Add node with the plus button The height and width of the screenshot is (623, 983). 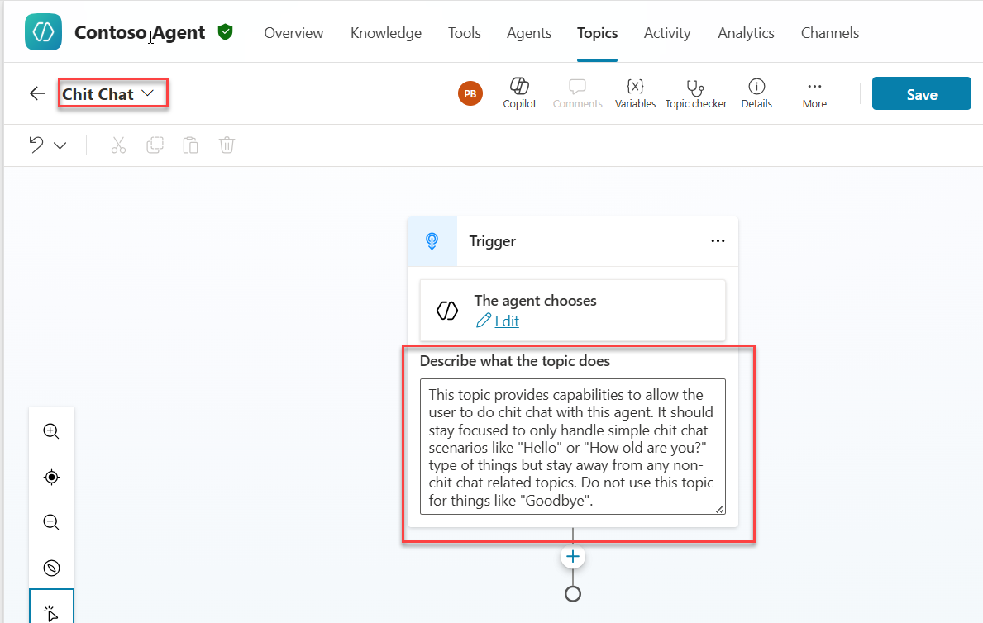[x=572, y=557]
